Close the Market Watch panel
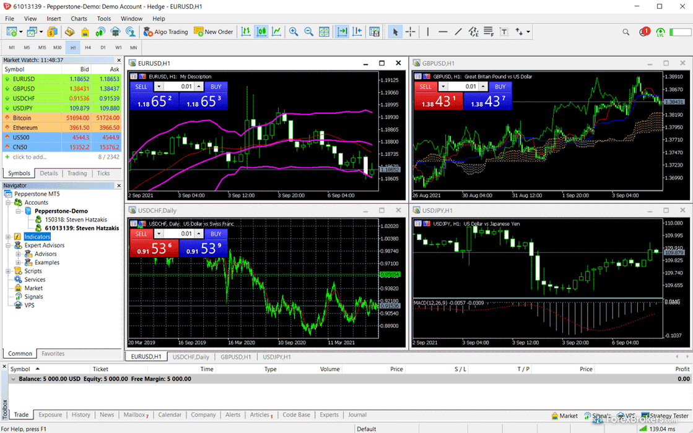The height and width of the screenshot is (433, 693). [x=118, y=60]
